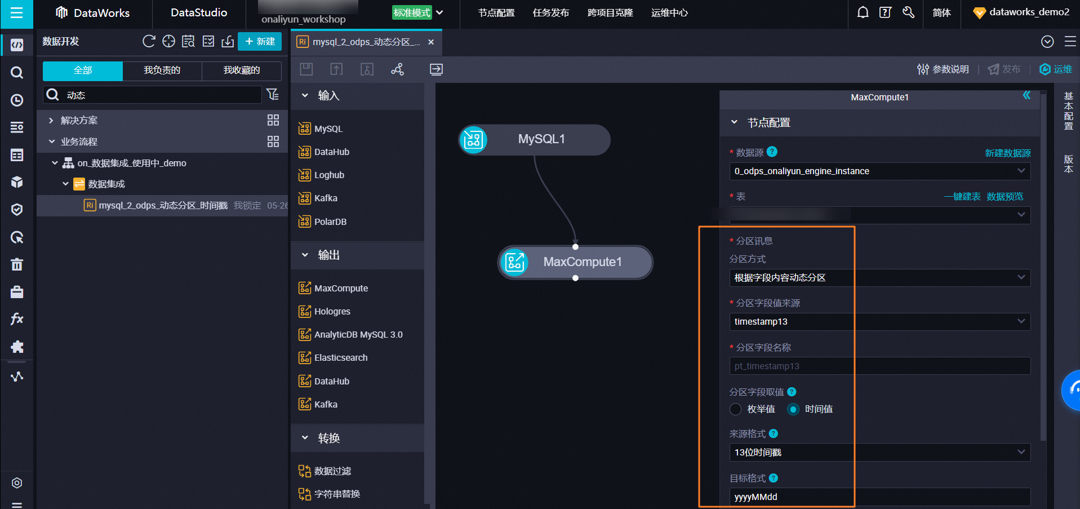This screenshot has height=509, width=1080.
Task: Open 任务发布 in top menu
Action: [551, 12]
